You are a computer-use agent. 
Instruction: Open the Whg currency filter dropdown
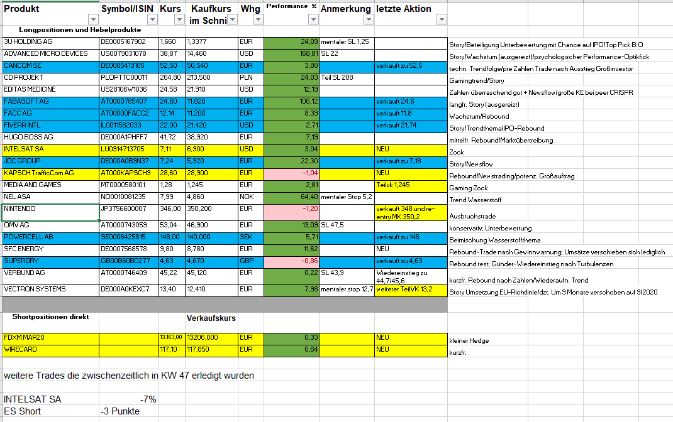coord(257,19)
